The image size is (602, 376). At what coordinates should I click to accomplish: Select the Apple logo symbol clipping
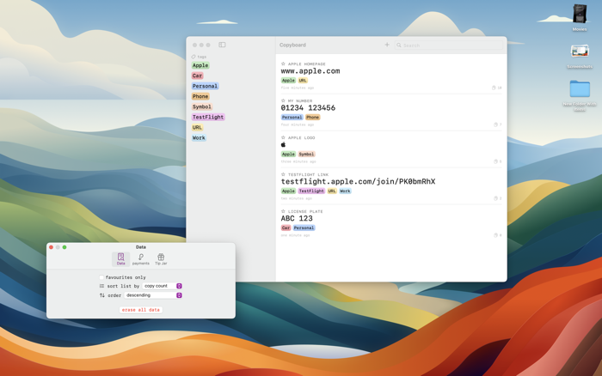(283, 145)
